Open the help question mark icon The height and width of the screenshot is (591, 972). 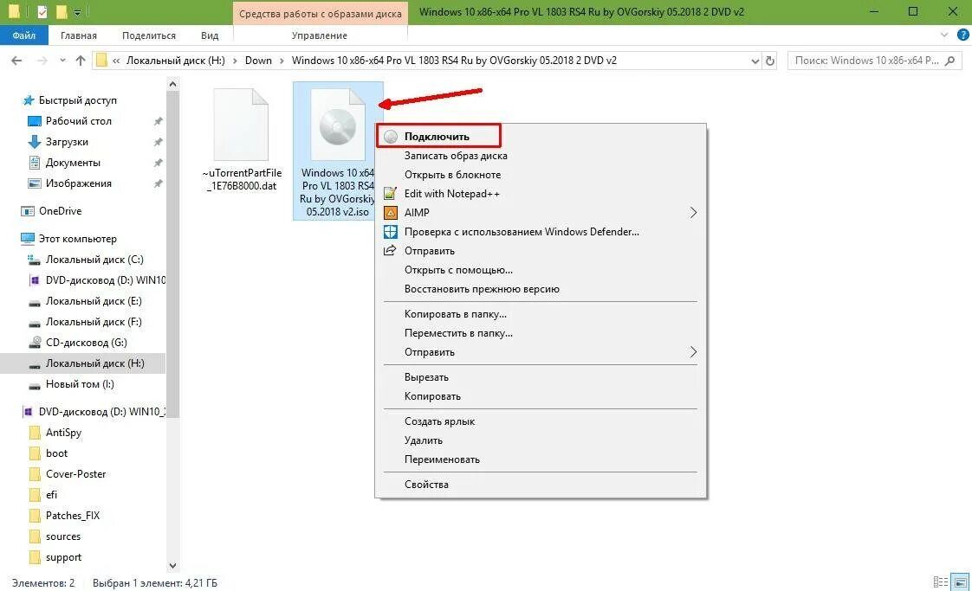coord(963,35)
